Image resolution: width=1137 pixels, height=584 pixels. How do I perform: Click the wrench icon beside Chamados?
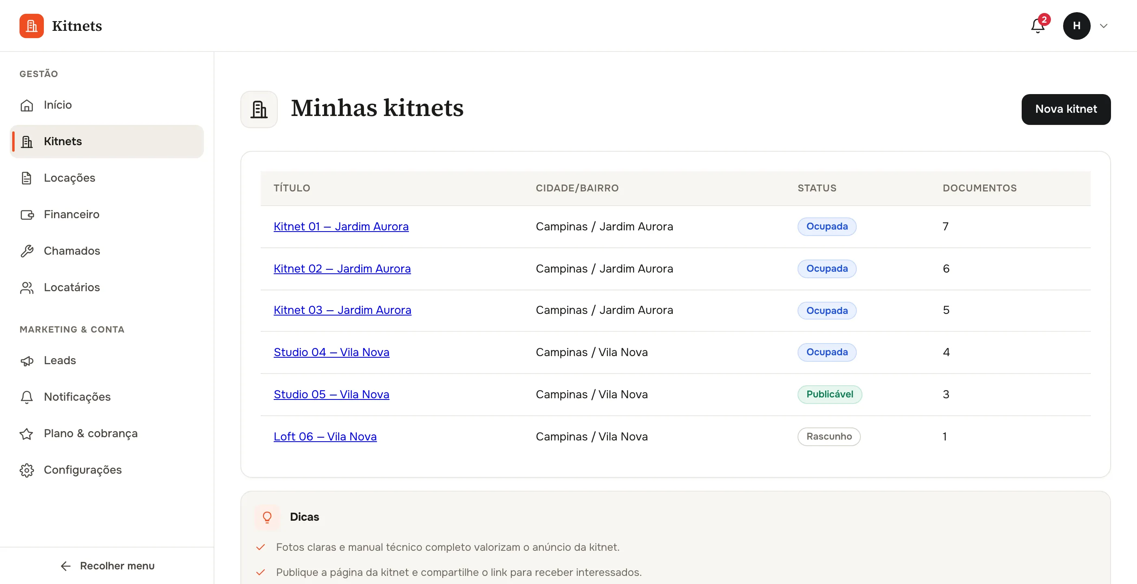27,251
